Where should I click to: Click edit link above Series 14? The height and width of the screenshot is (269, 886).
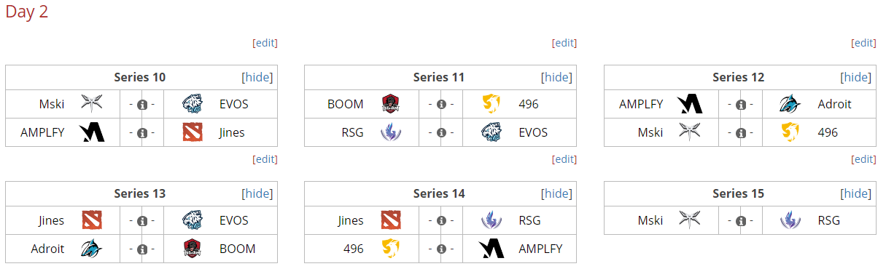coord(564,159)
